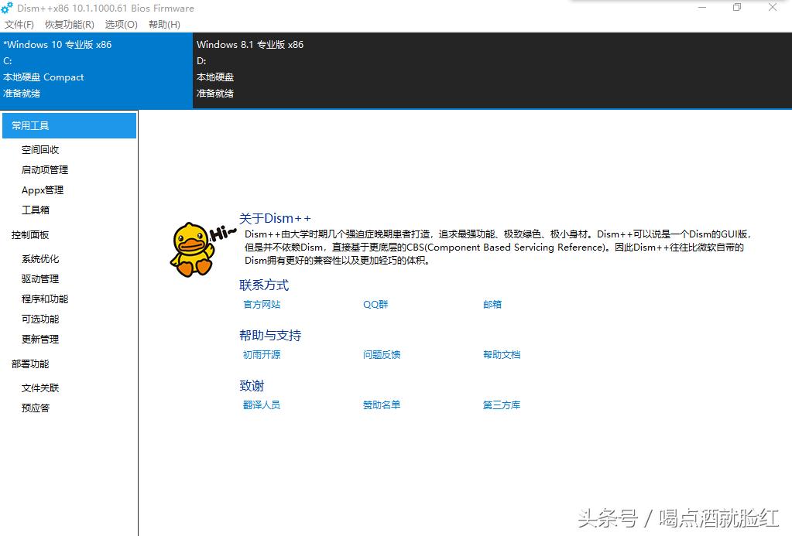This screenshot has height=536, width=792.
Task: Open the 预应答 unattend answer tool
Action: pyautogui.click(x=35, y=408)
